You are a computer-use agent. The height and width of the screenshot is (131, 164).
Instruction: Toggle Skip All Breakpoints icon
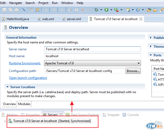pyautogui.click(x=24, y=10)
